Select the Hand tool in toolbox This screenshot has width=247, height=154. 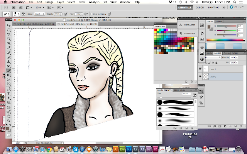pyautogui.click(x=8, y=116)
